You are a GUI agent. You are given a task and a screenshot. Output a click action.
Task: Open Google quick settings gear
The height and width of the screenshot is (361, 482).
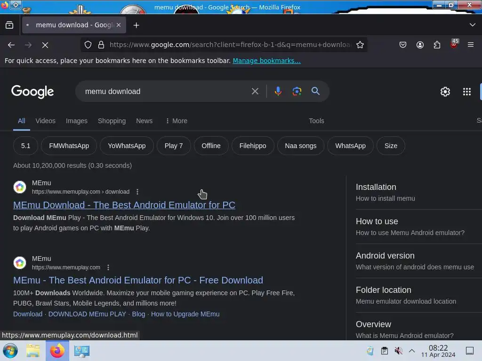click(445, 92)
